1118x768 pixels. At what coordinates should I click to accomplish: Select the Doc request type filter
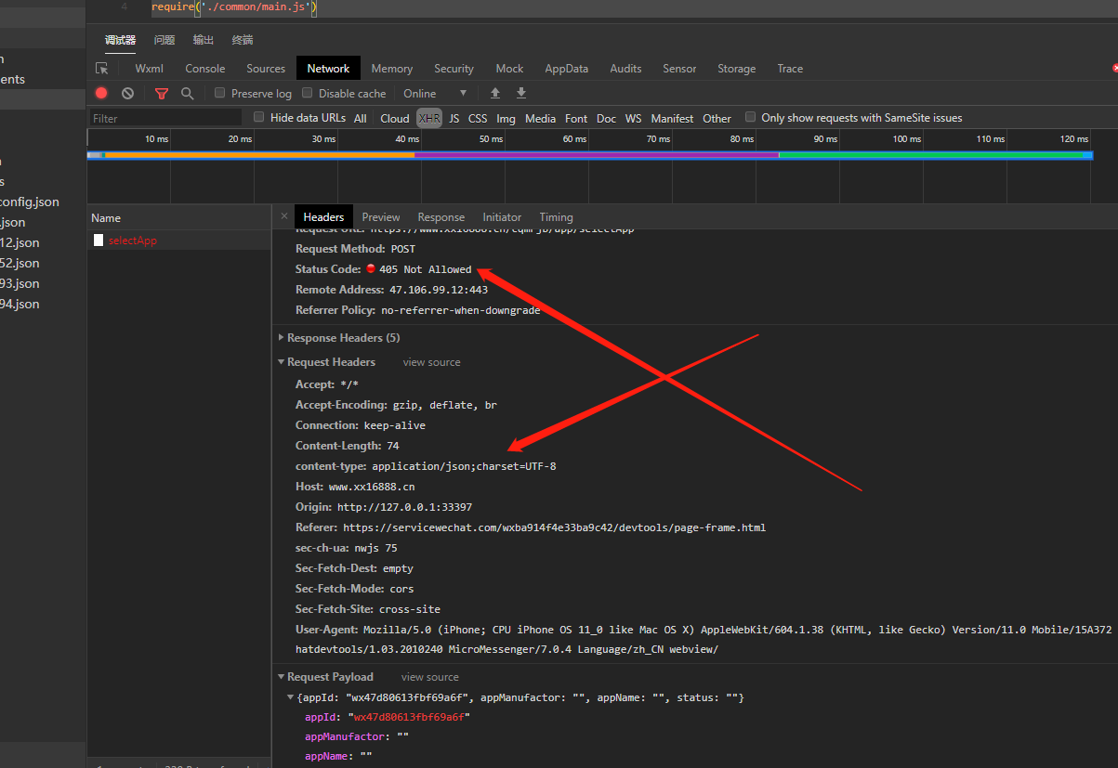pos(606,118)
